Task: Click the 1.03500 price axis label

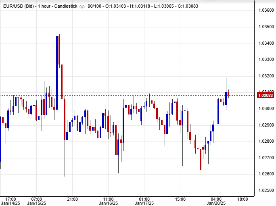Action: pos(266,27)
